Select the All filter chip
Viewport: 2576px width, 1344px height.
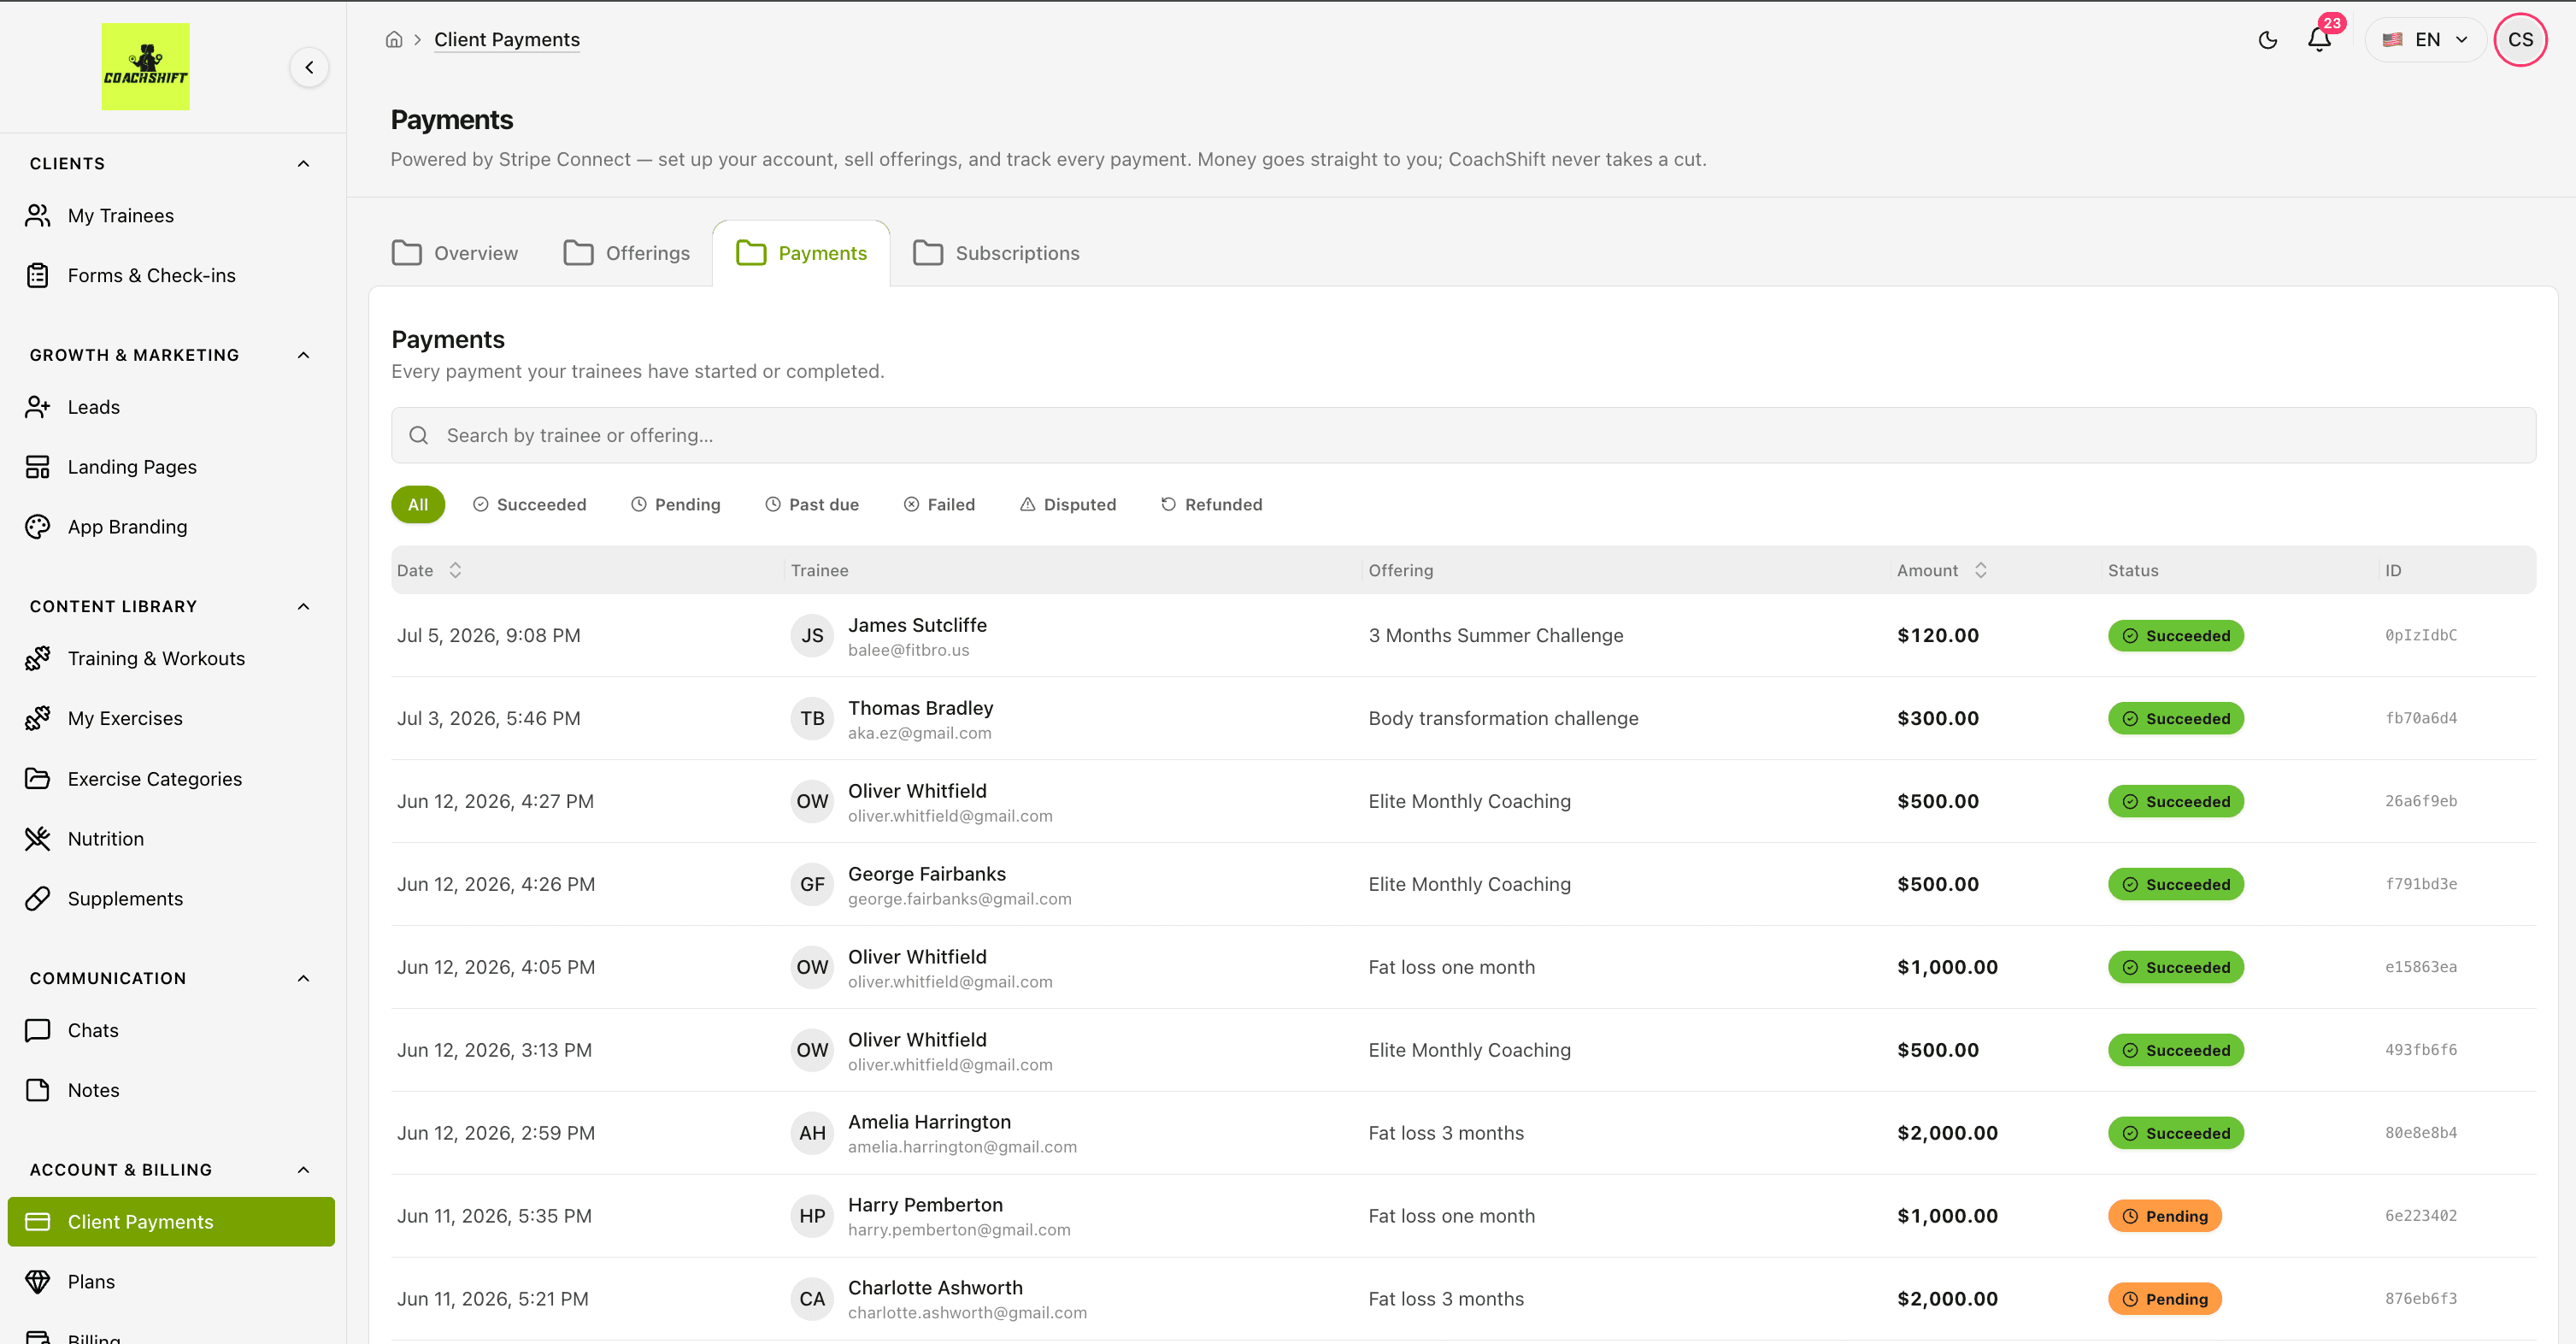tap(418, 505)
